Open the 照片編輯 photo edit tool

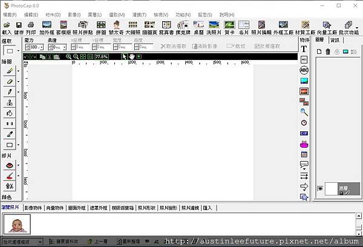pos(261,28)
